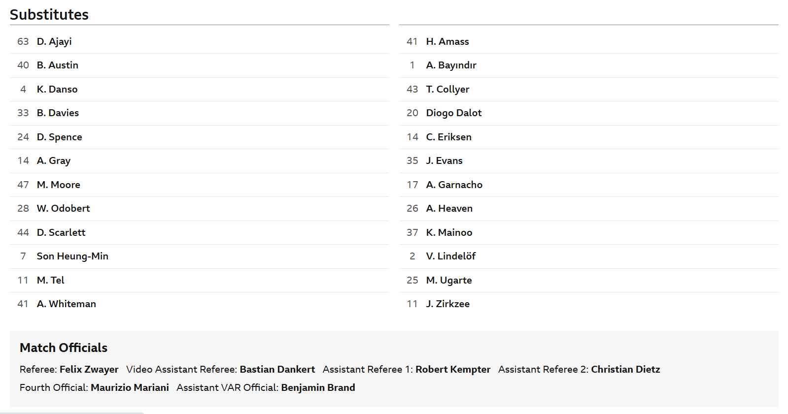788x414 pixels.
Task: Select A. Whiteman substitute entry
Action: 66,304
